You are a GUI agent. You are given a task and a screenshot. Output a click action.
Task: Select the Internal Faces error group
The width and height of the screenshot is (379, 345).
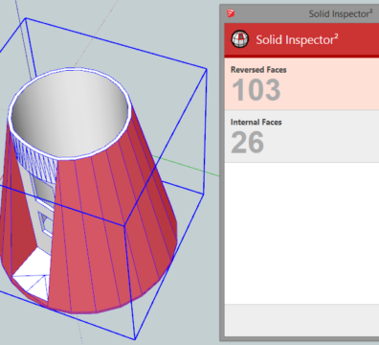(x=301, y=136)
